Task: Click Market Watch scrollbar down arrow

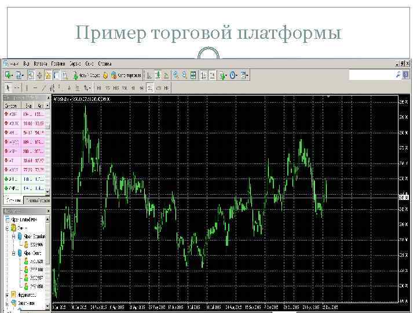Action: point(47,191)
